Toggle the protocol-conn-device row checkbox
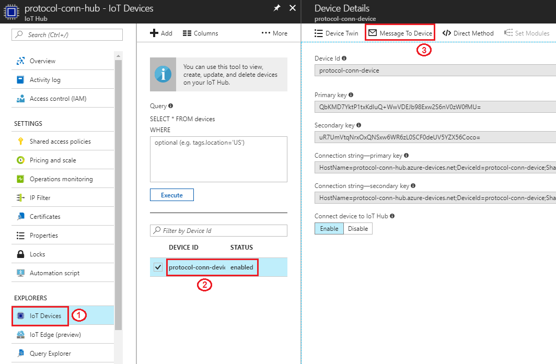 pos(158,267)
